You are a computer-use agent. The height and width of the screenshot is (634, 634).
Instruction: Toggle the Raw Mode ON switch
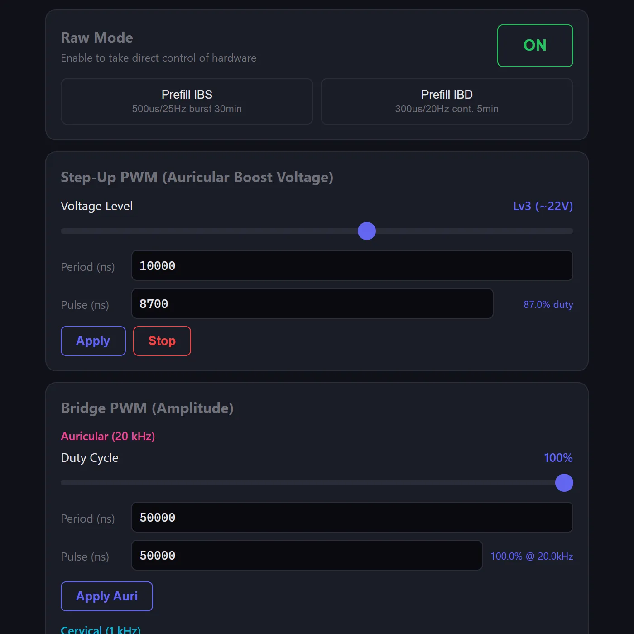(x=535, y=46)
